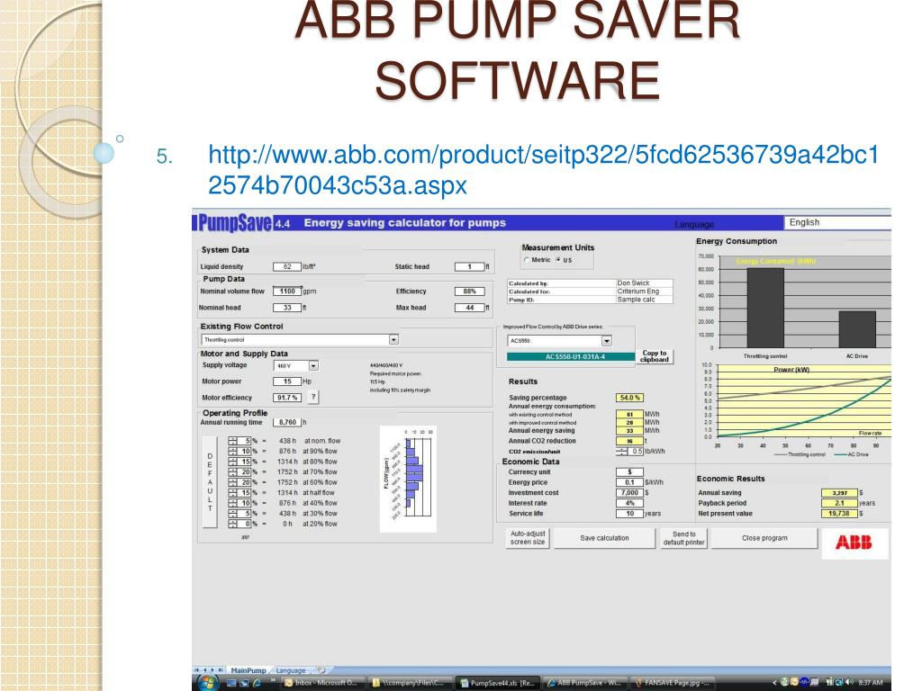Adjust stepper for 90% flow row
This screenshot has height=691, width=922.
pyautogui.click(x=233, y=452)
